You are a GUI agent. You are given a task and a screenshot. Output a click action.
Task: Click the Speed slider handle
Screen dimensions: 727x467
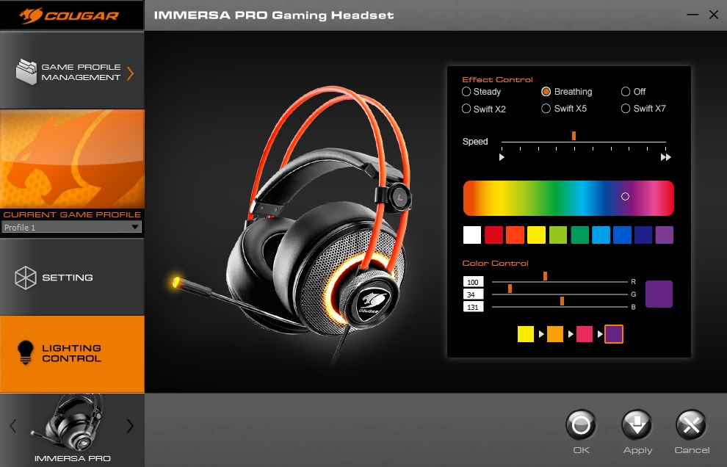pyautogui.click(x=574, y=136)
